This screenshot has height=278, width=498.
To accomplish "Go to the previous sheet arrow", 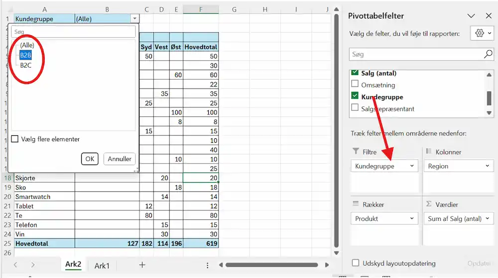I will (15, 265).
